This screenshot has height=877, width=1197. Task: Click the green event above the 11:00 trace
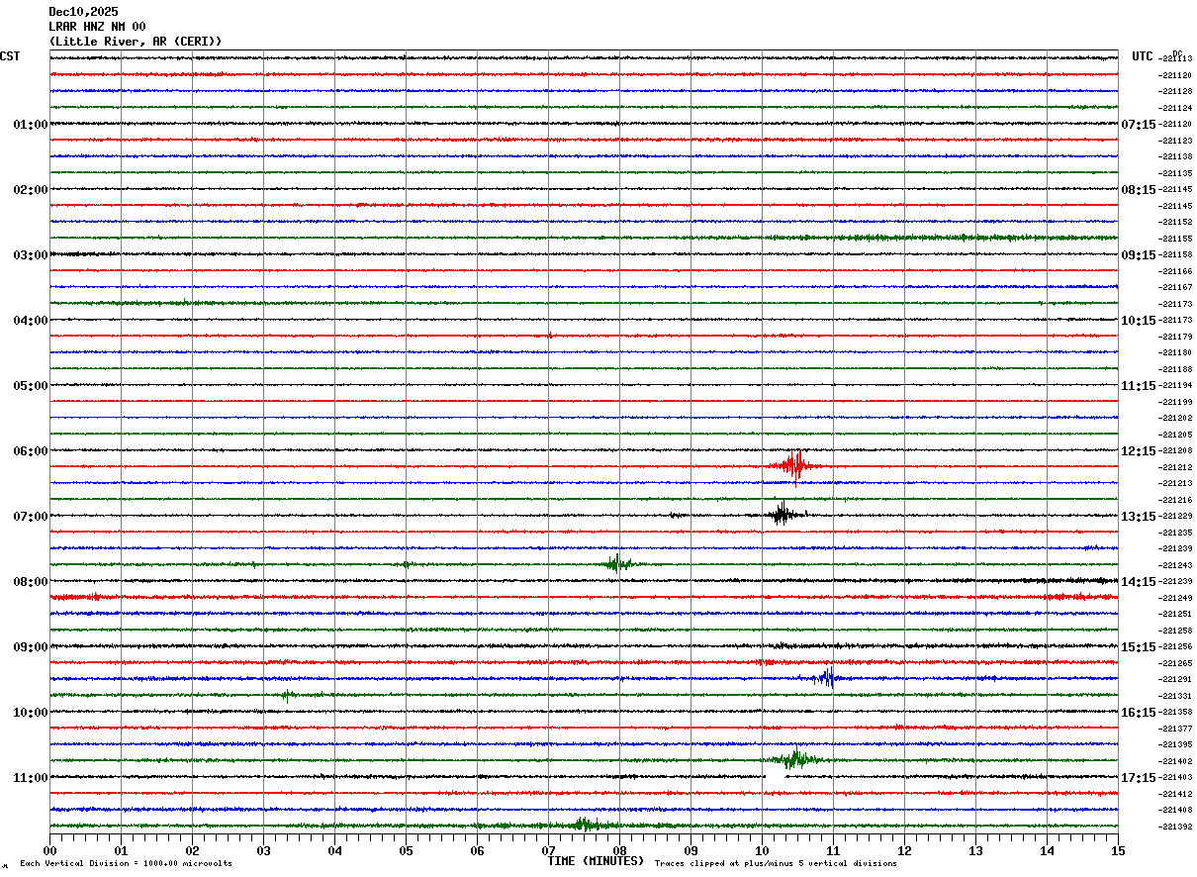(794, 759)
